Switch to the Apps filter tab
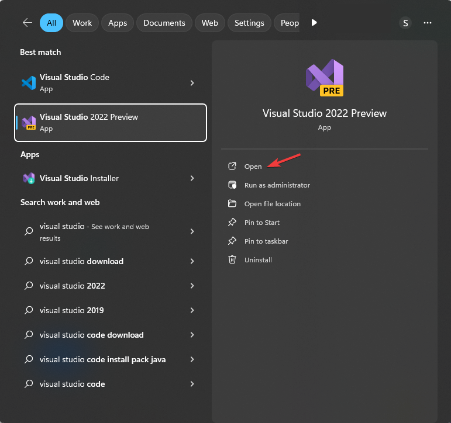 (118, 23)
